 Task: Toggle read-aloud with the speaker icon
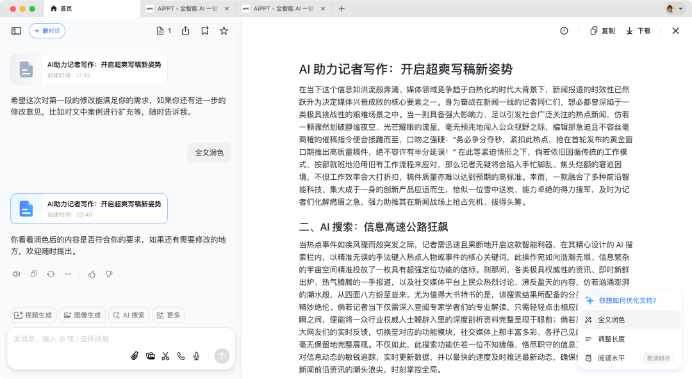16,273
